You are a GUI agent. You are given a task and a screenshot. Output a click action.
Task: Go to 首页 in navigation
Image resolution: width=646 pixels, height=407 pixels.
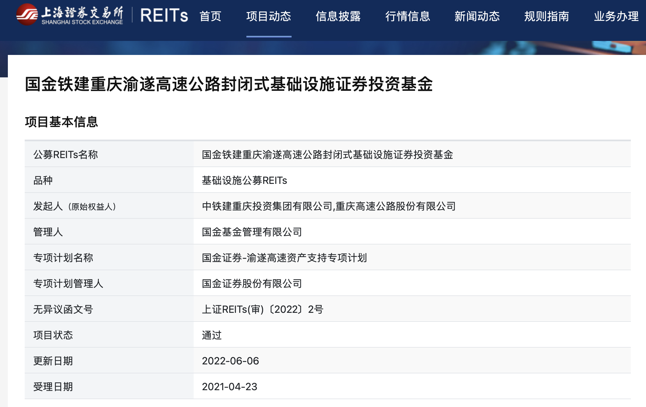[x=210, y=16]
